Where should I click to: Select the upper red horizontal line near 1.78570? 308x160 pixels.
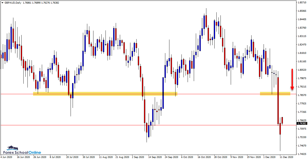(x=148, y=94)
